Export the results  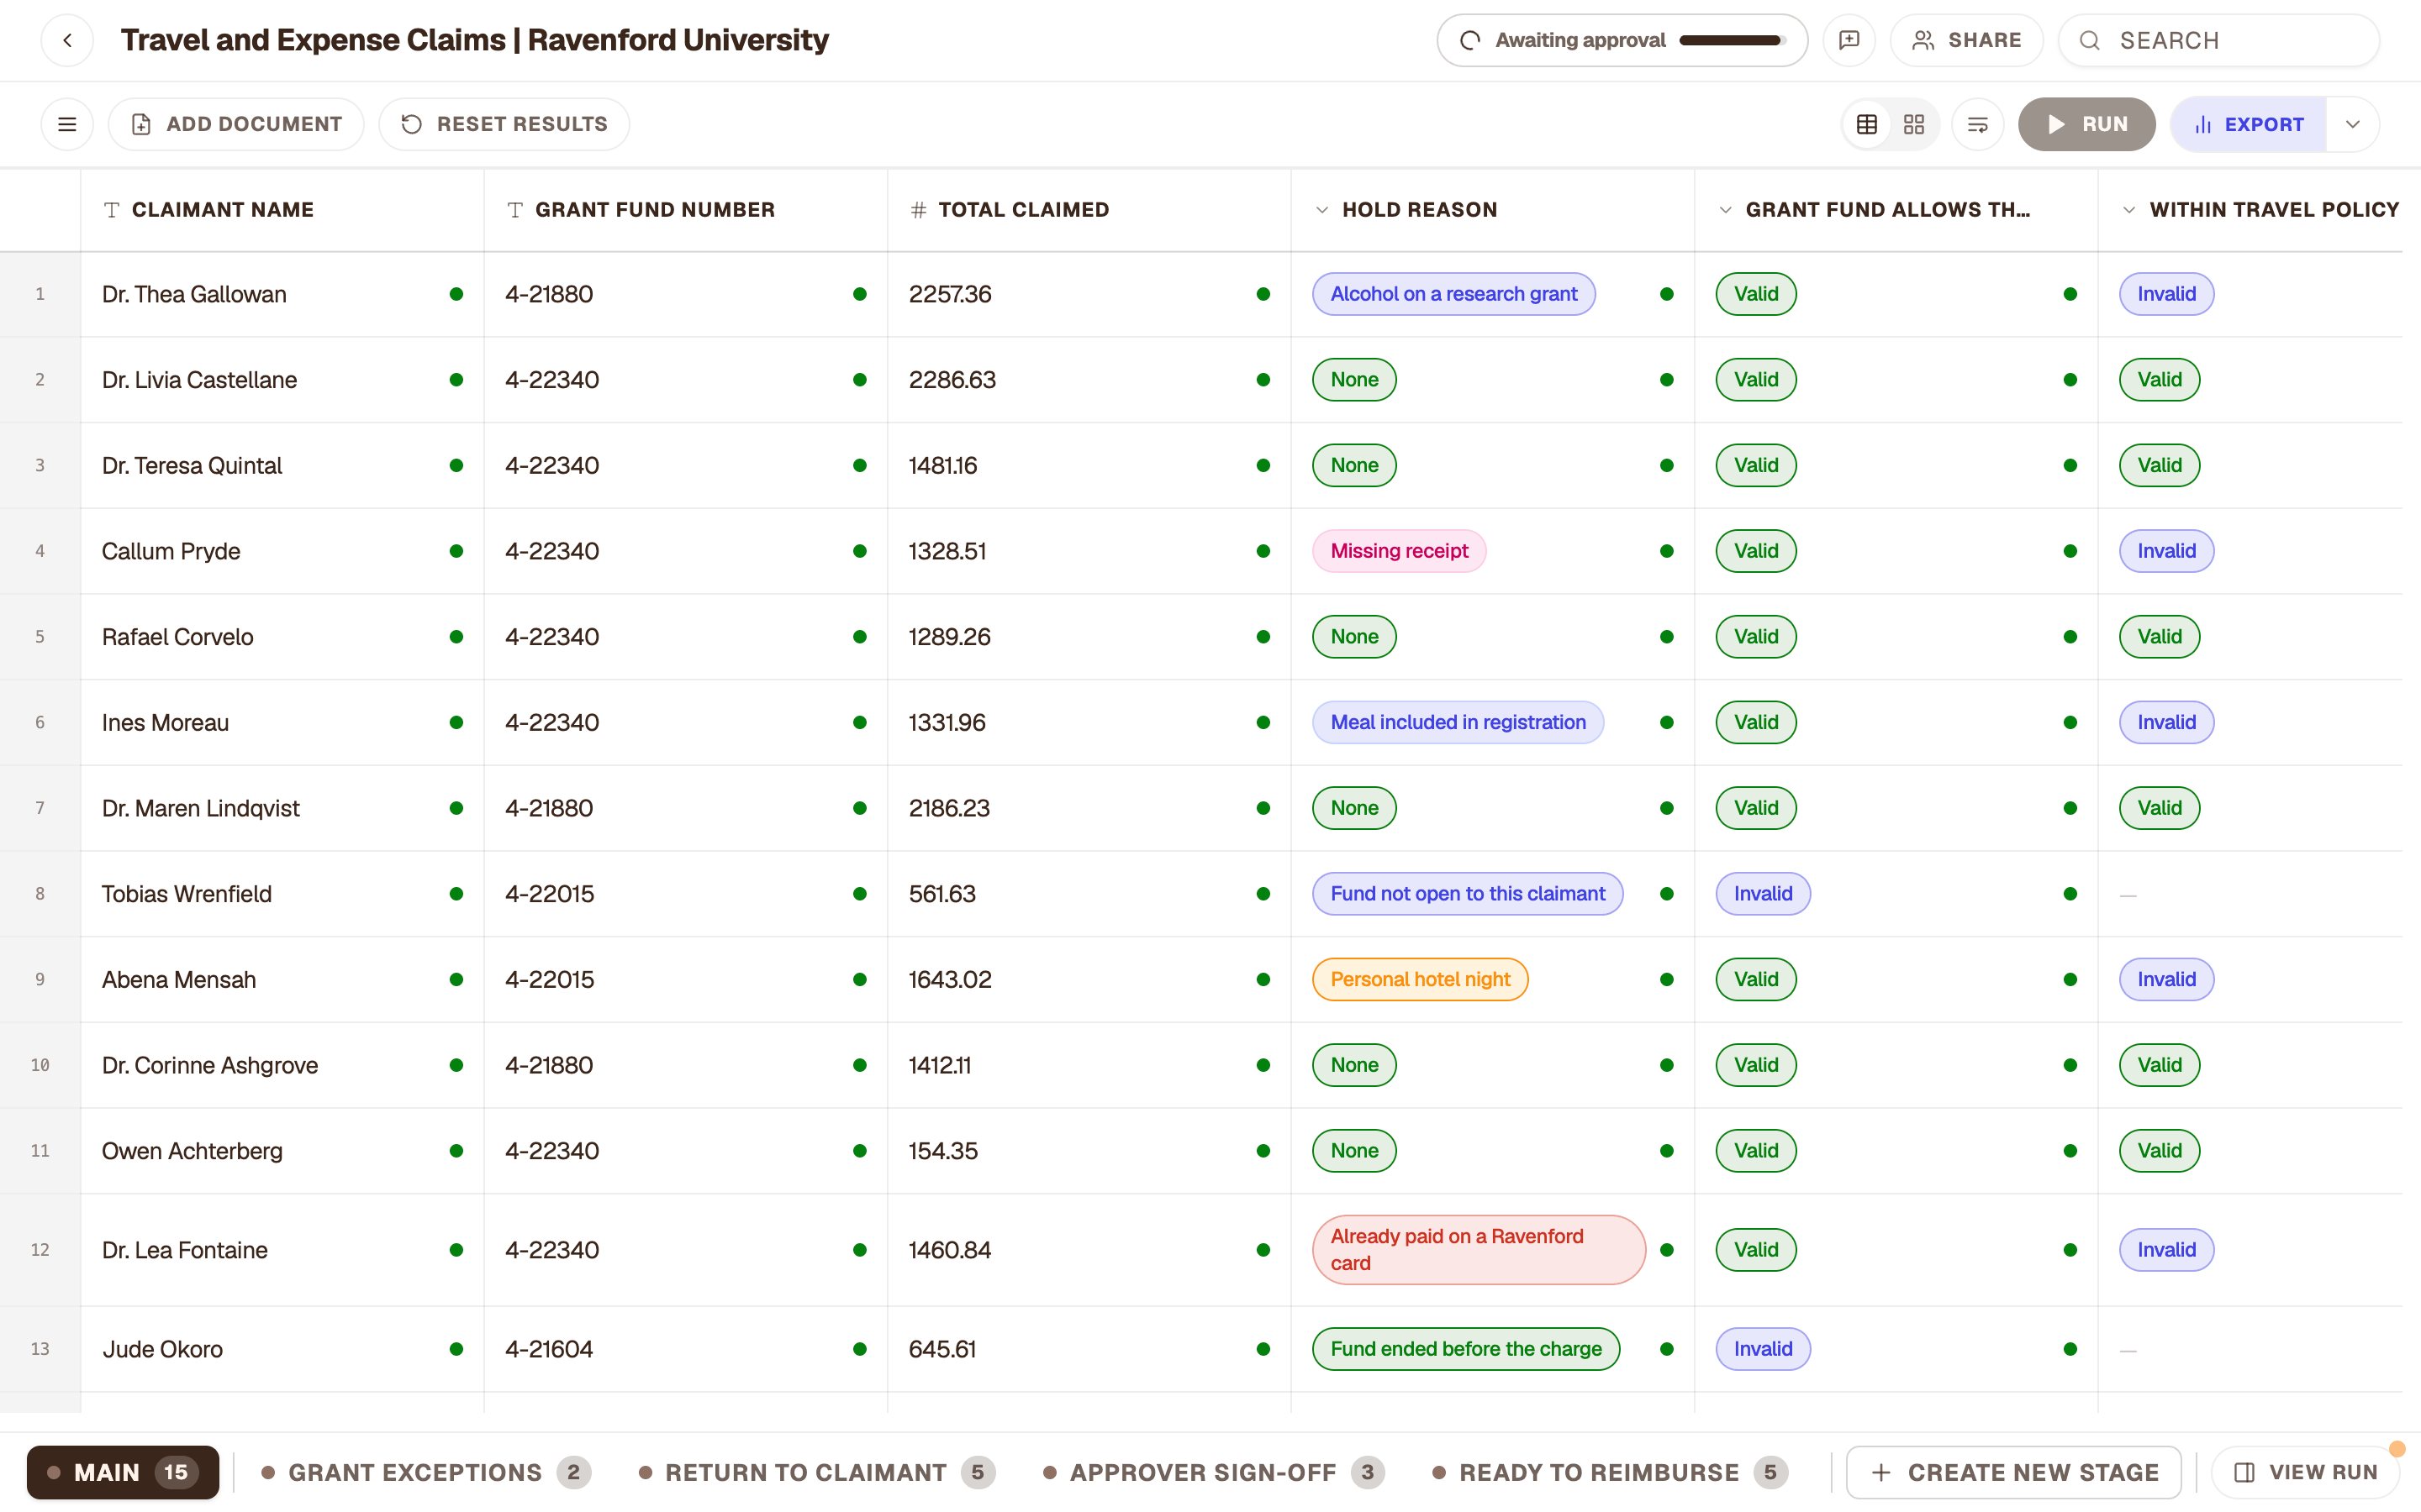point(2248,124)
